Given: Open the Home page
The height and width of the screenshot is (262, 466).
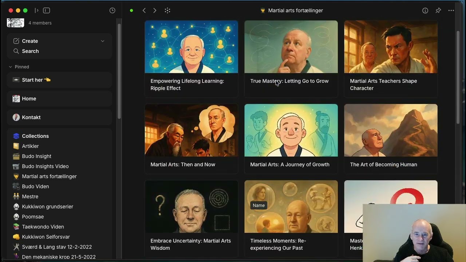Looking at the screenshot, I should tap(59, 99).
